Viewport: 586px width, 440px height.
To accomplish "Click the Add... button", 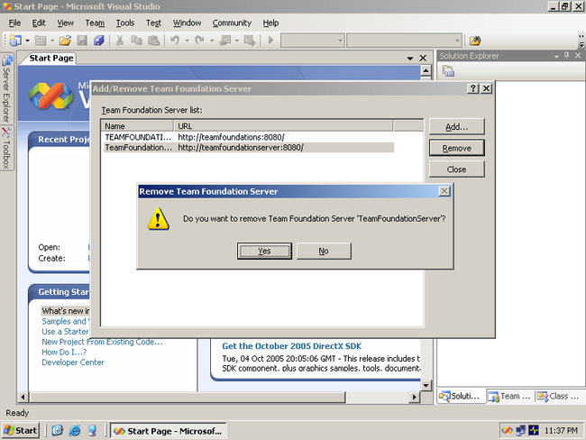I will point(457,127).
